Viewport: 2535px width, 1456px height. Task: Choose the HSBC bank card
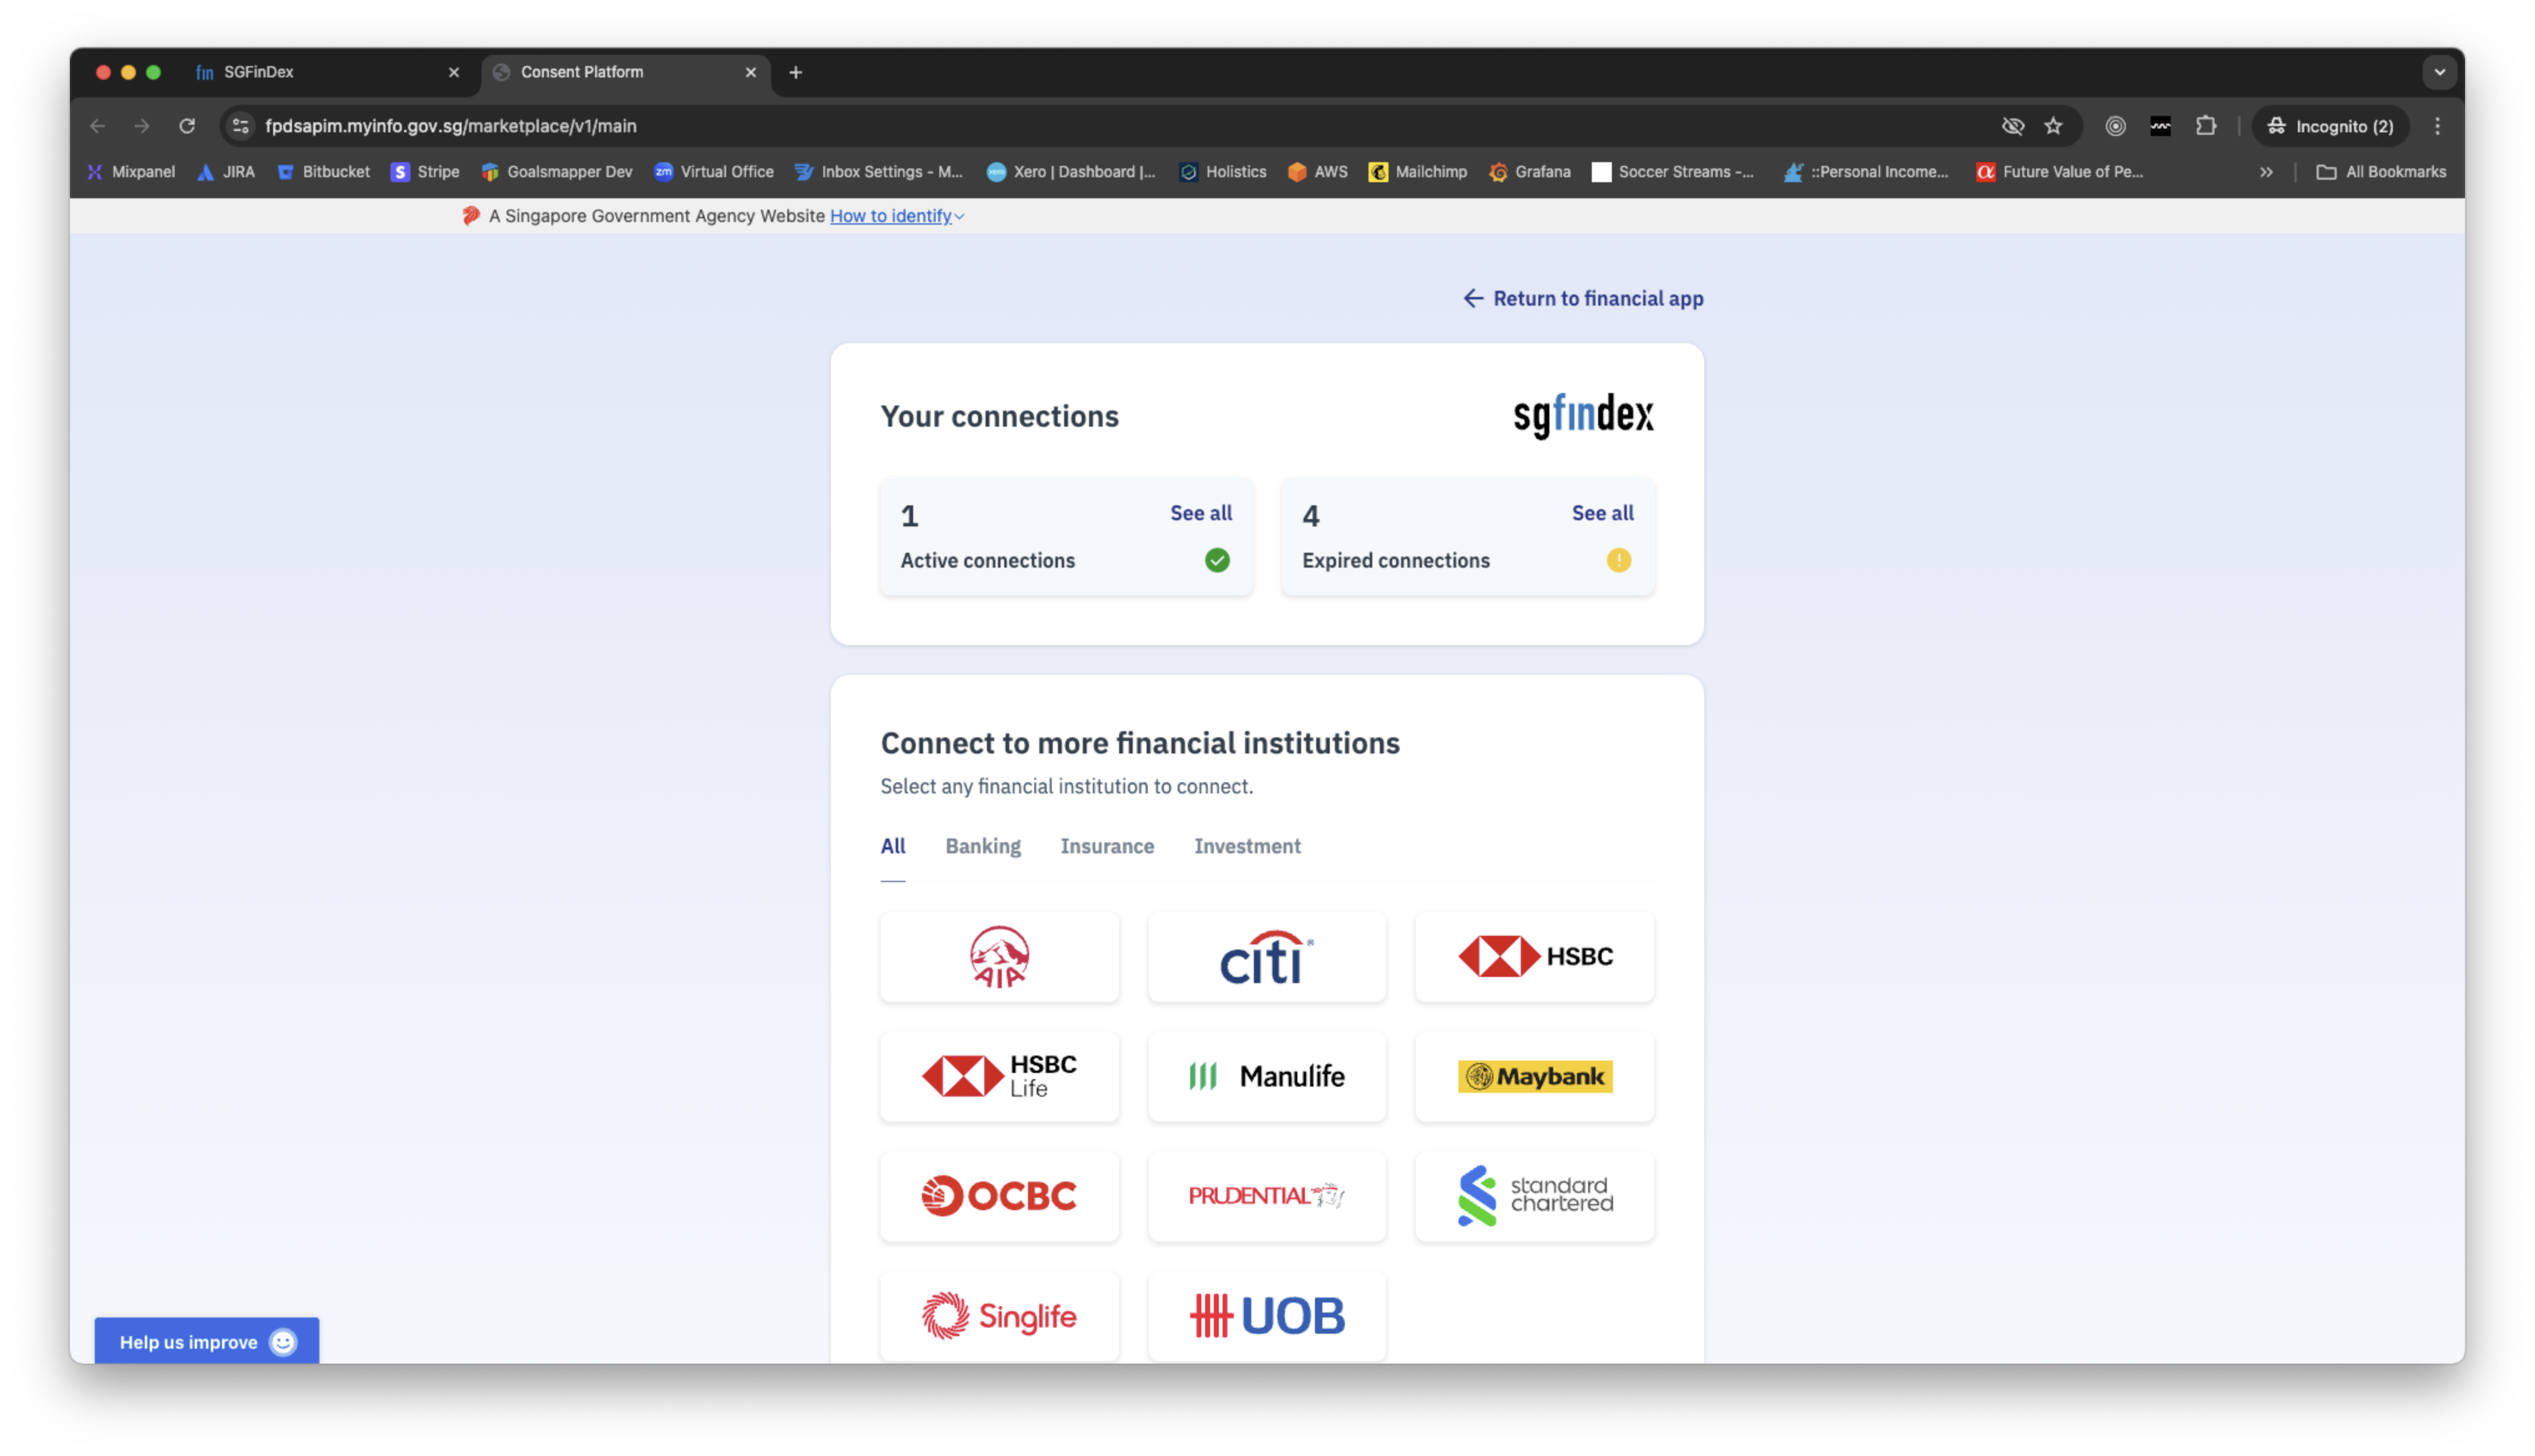(1534, 956)
